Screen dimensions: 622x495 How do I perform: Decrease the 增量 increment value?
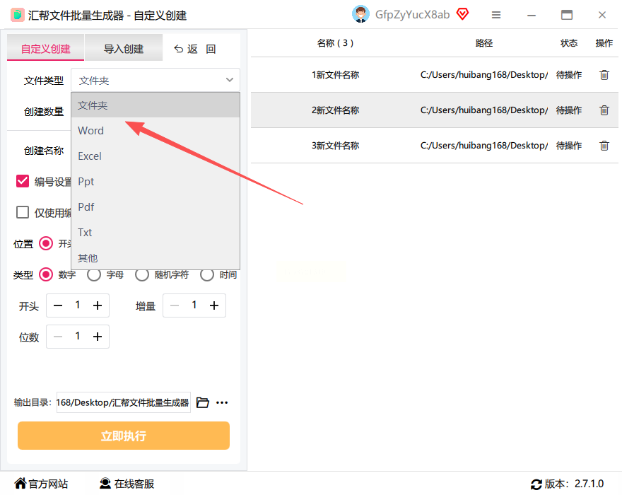[x=175, y=305]
